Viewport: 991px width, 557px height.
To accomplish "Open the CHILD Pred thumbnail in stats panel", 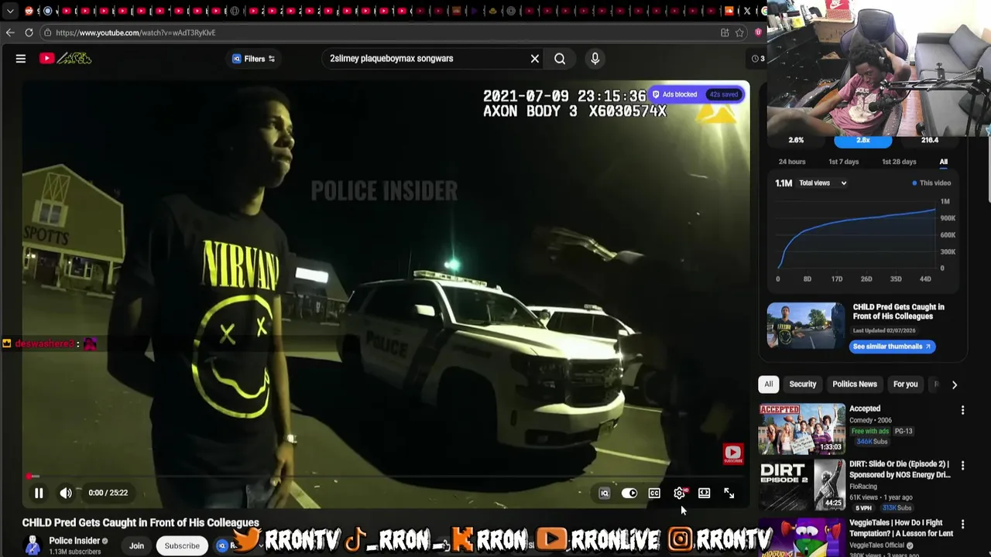I will (x=806, y=326).
